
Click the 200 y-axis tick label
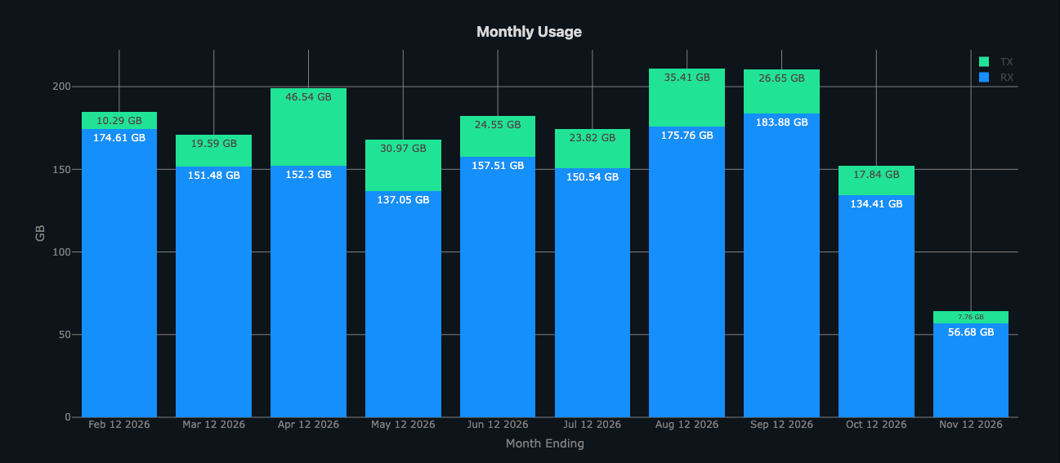tap(64, 87)
